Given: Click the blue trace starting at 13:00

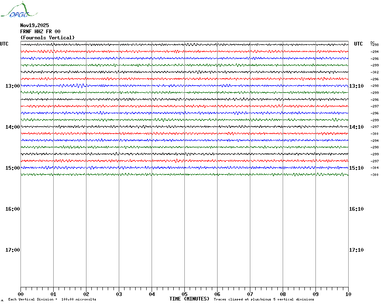Looking at the screenshot, I should point(185,86).
